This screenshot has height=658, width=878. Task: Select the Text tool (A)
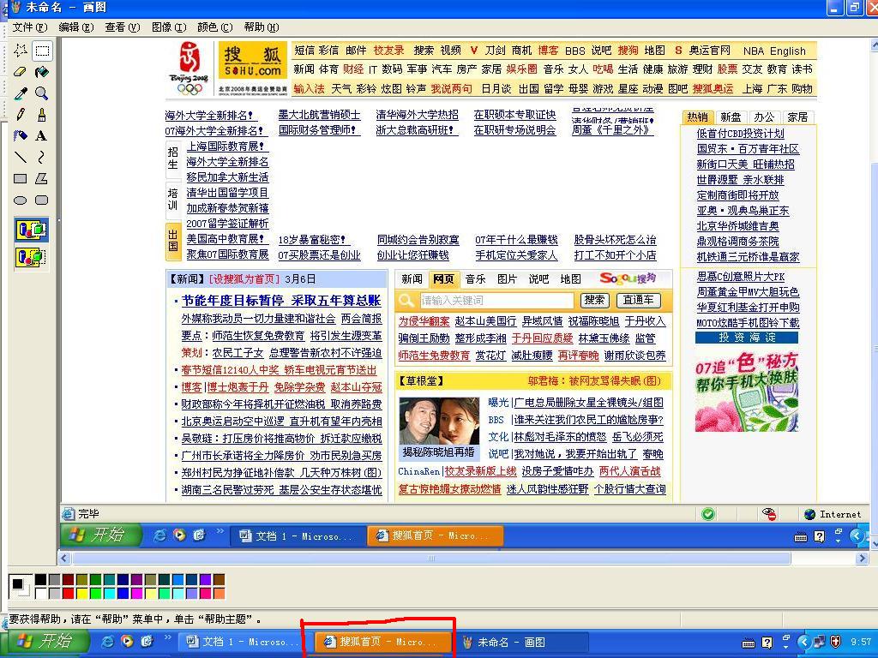pos(42,136)
